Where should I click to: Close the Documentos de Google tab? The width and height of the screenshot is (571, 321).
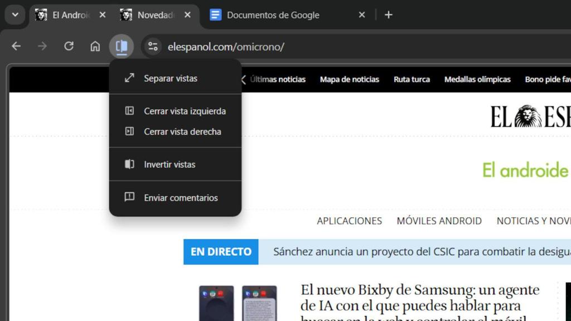pos(361,15)
